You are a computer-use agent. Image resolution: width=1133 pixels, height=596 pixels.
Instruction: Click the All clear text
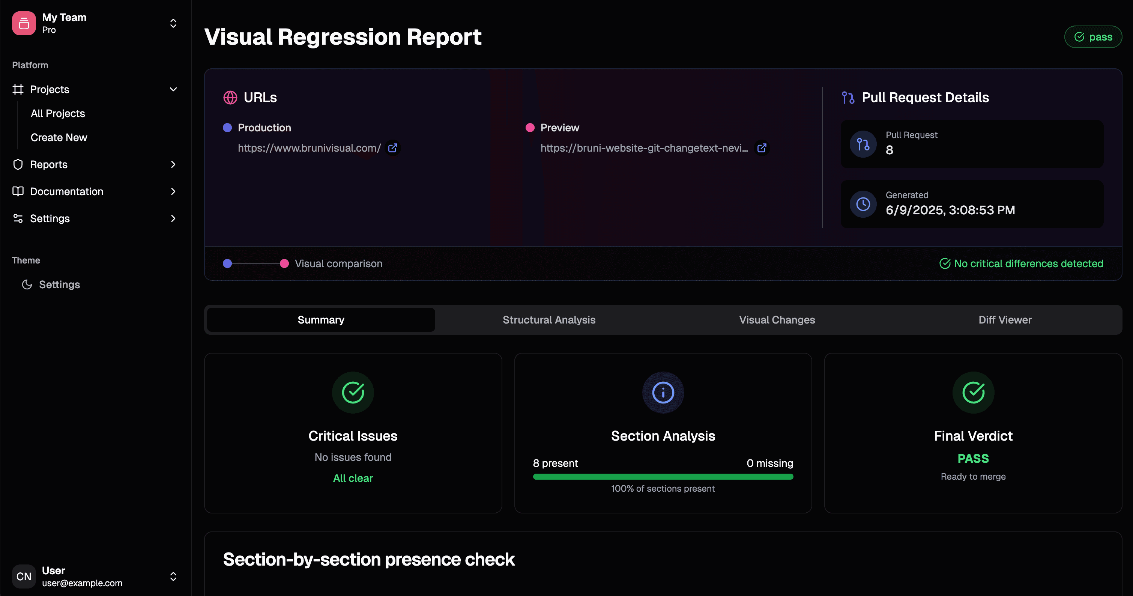click(x=353, y=478)
